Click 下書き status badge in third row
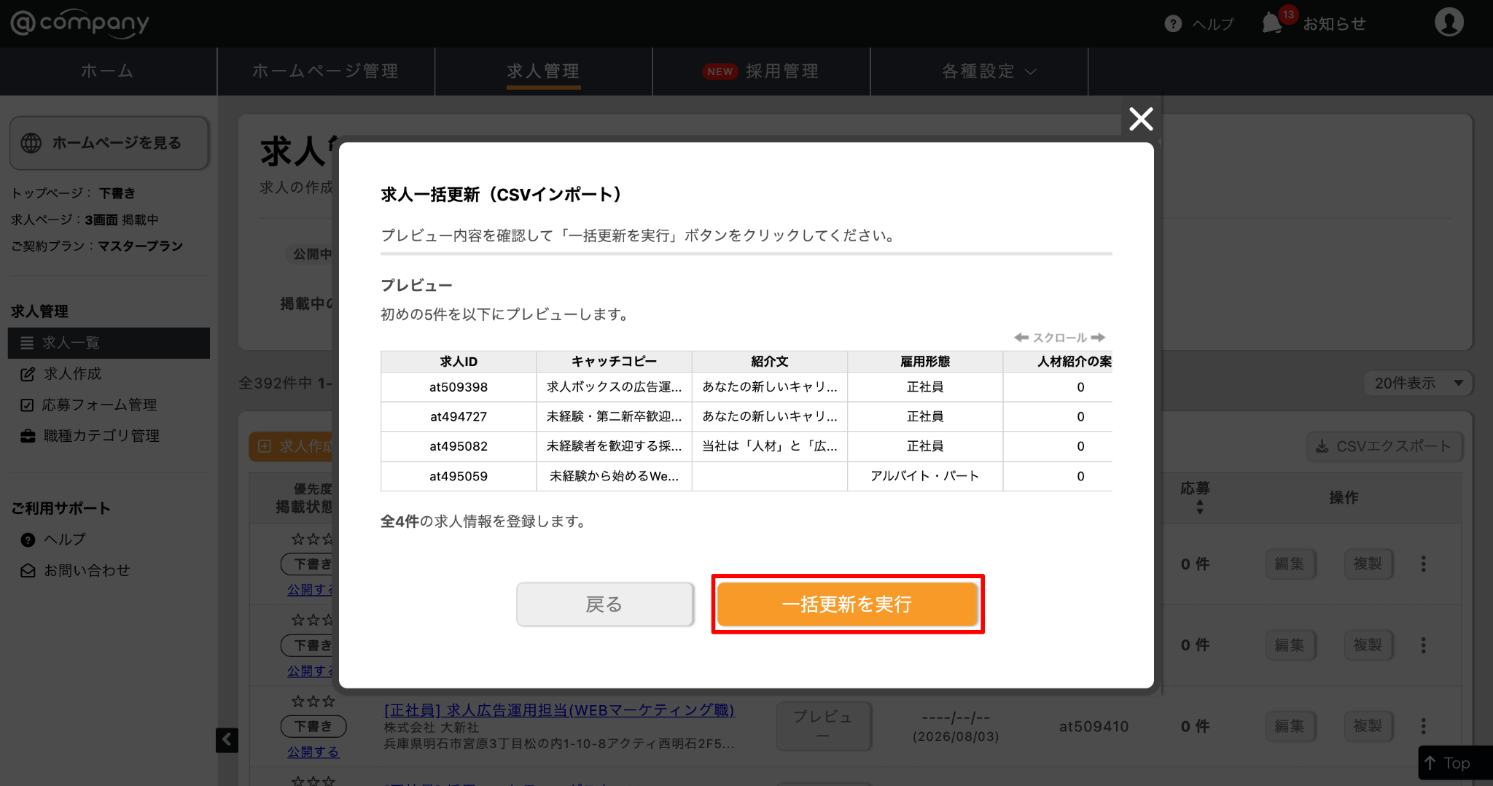1493x786 pixels. 313,726
